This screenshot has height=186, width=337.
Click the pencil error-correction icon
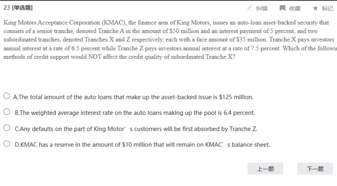pos(250,8)
